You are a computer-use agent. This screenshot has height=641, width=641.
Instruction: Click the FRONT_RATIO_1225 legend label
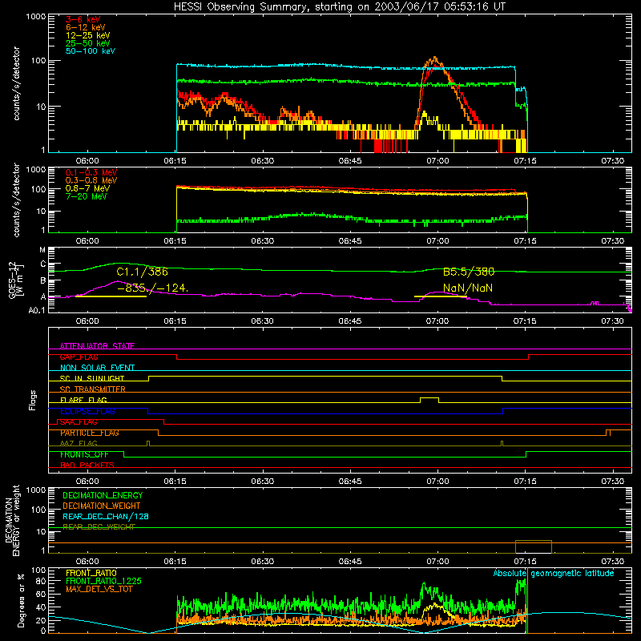click(x=104, y=581)
